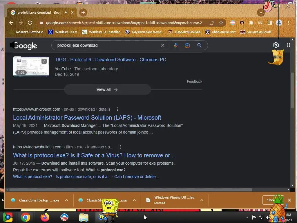Share this page from the address bar
The image size is (297, 223).
pos(211,23)
